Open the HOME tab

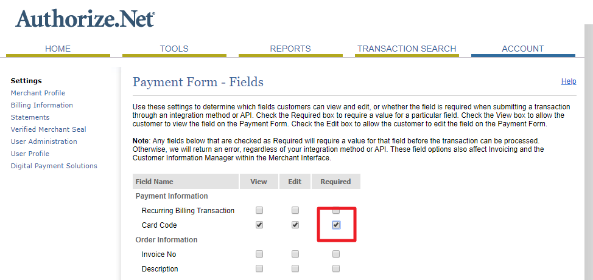(x=58, y=49)
